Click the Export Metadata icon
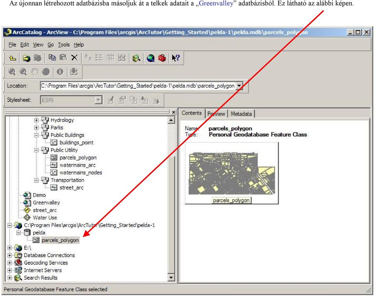The image size is (374, 297). pyautogui.click(x=156, y=100)
